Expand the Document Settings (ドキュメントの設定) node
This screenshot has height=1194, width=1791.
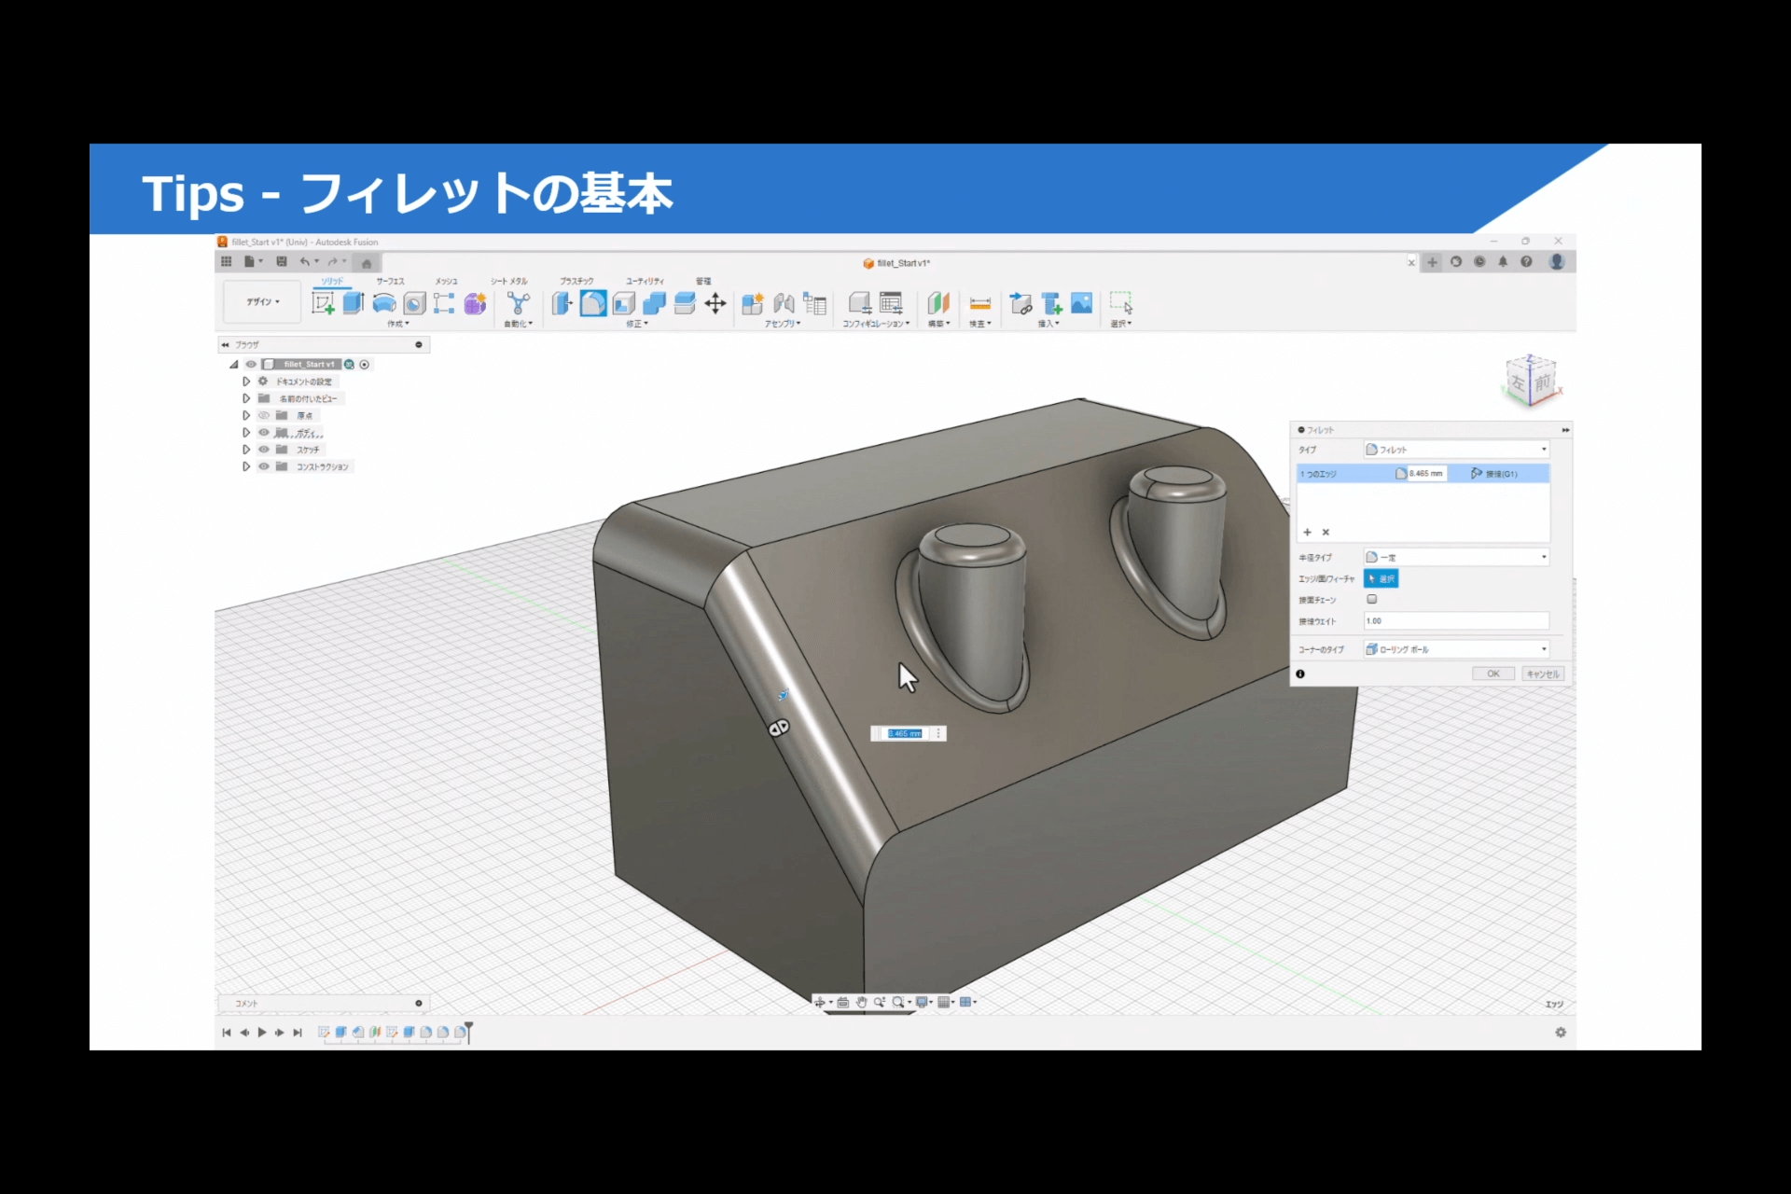(x=246, y=382)
